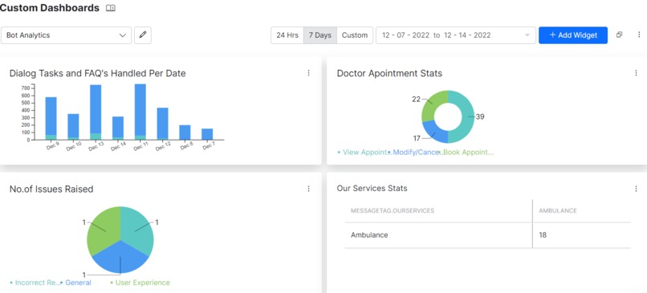Click the AMBULANCE column header
This screenshot has width=647, height=293.
tap(557, 210)
